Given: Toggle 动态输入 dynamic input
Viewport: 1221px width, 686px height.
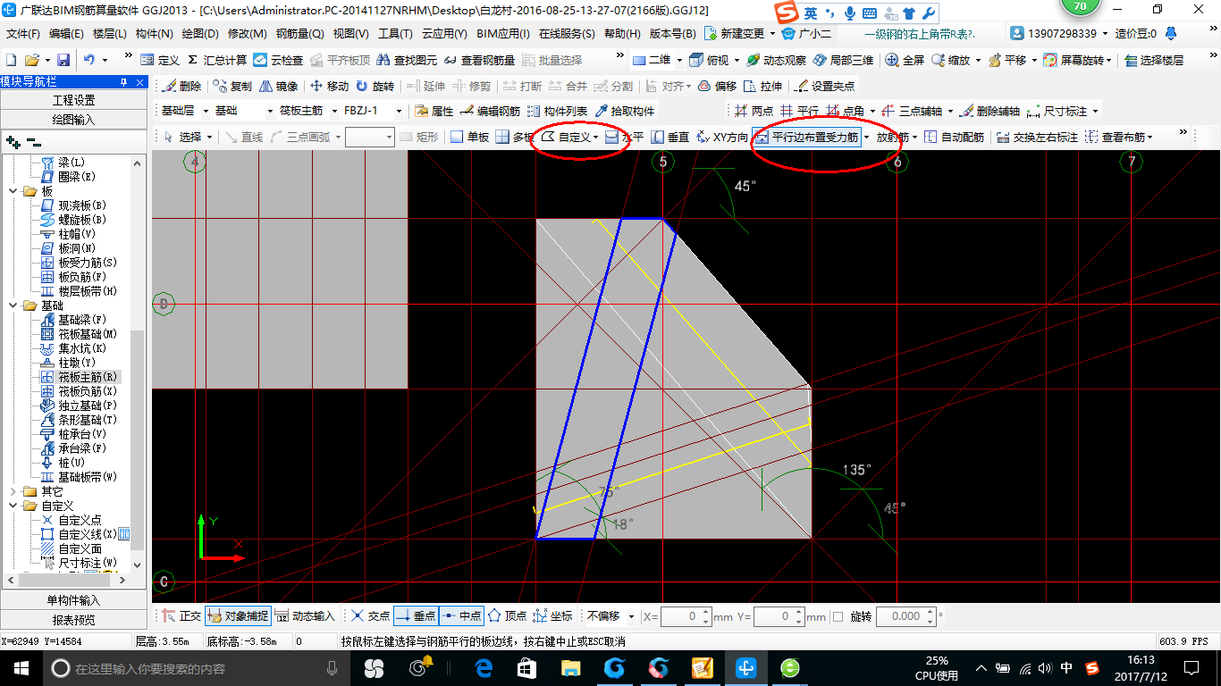Looking at the screenshot, I should click(x=306, y=616).
